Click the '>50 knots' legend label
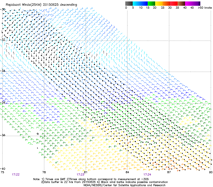Viewport: 213px width, 187px height. (x=205, y=8)
